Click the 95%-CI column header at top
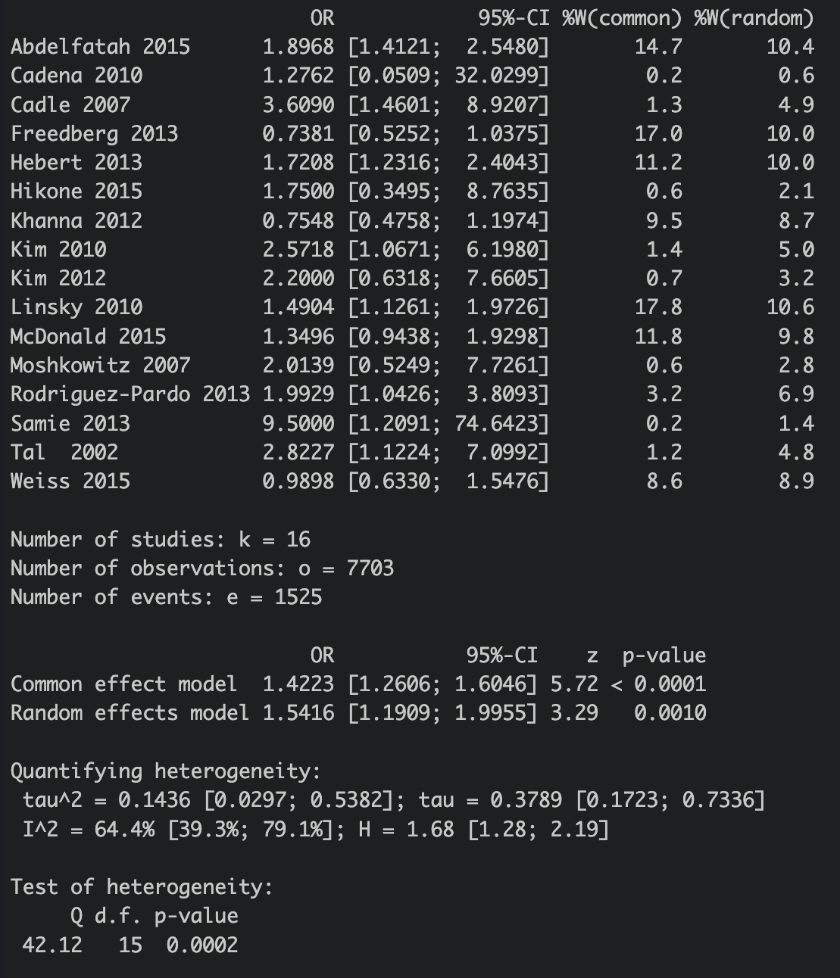The image size is (840, 978). (514, 17)
